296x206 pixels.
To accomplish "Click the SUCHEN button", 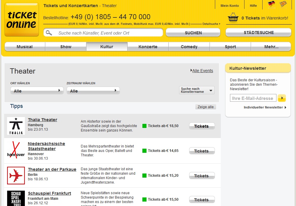I will click(x=193, y=33).
